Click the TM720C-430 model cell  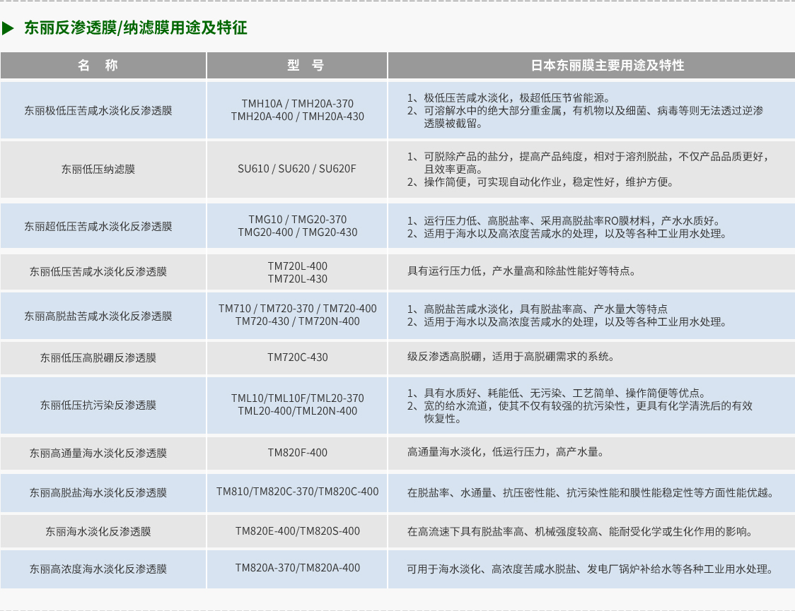[297, 357]
